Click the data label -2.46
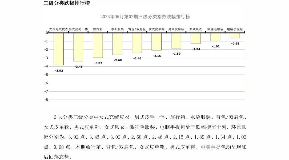The width and height of the screenshot is (289, 160). tap(137, 59)
